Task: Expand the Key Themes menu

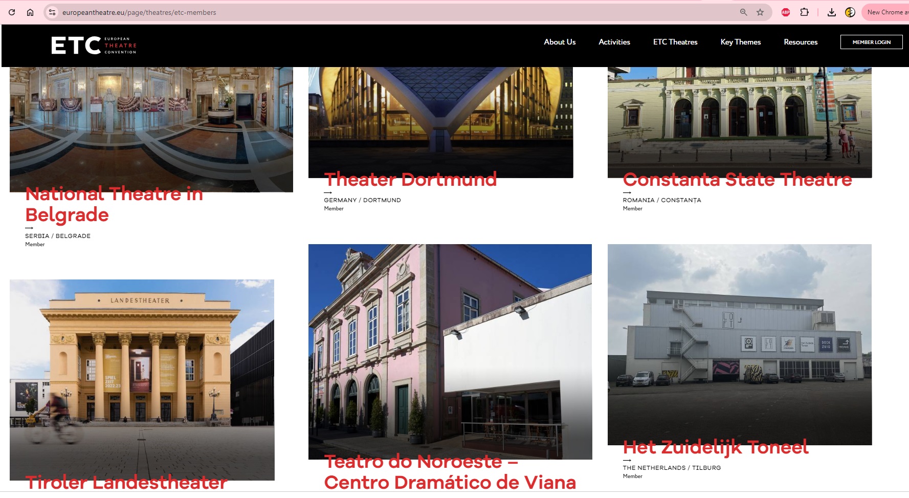Action: point(740,42)
